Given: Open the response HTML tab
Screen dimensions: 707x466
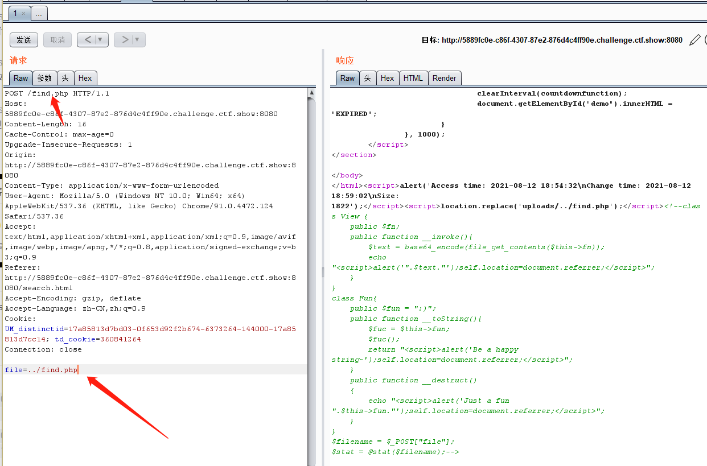Looking at the screenshot, I should coord(413,78).
